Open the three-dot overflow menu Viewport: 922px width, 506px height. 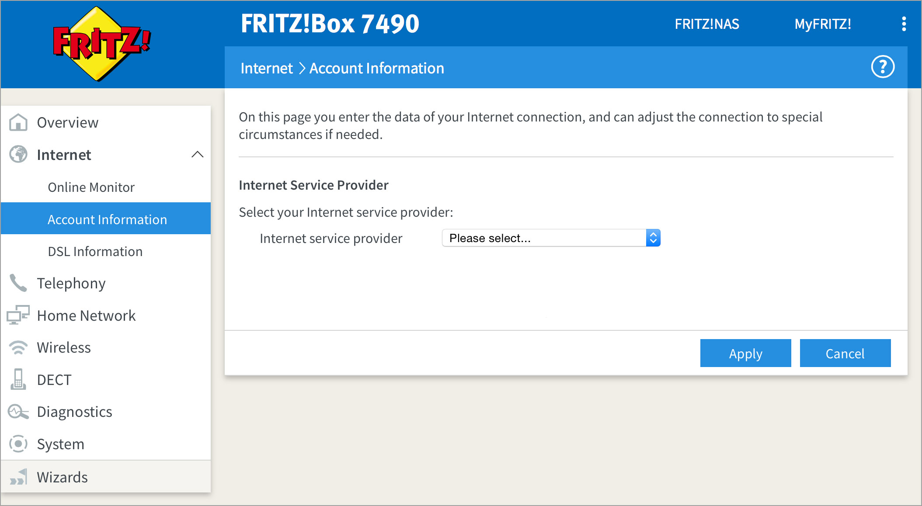click(x=903, y=24)
